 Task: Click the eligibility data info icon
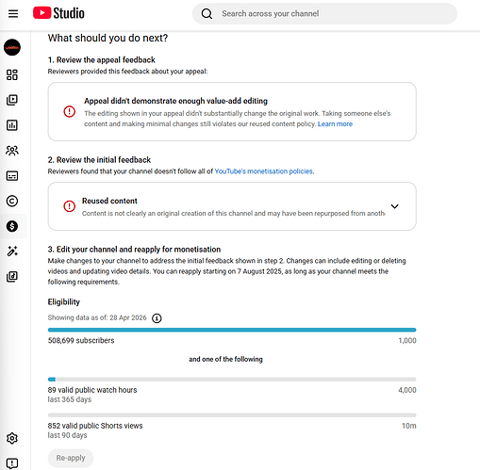(157, 318)
